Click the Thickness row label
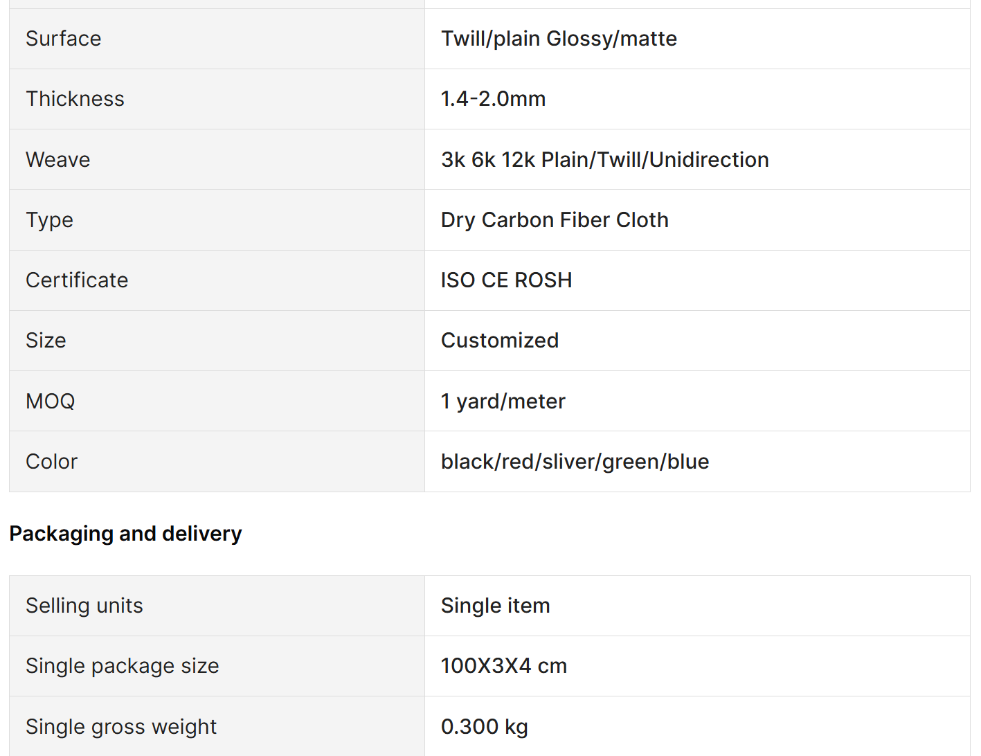Viewport: 981px width, 756px height. coord(75,99)
